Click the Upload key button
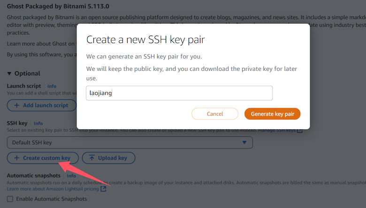The image size is (366, 208). click(108, 158)
